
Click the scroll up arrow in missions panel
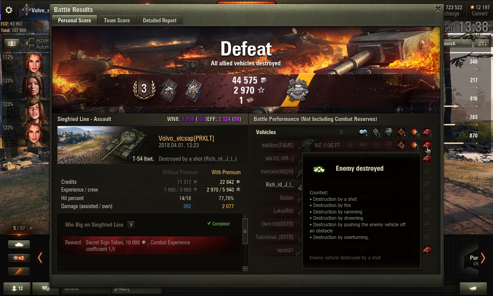[245, 217]
